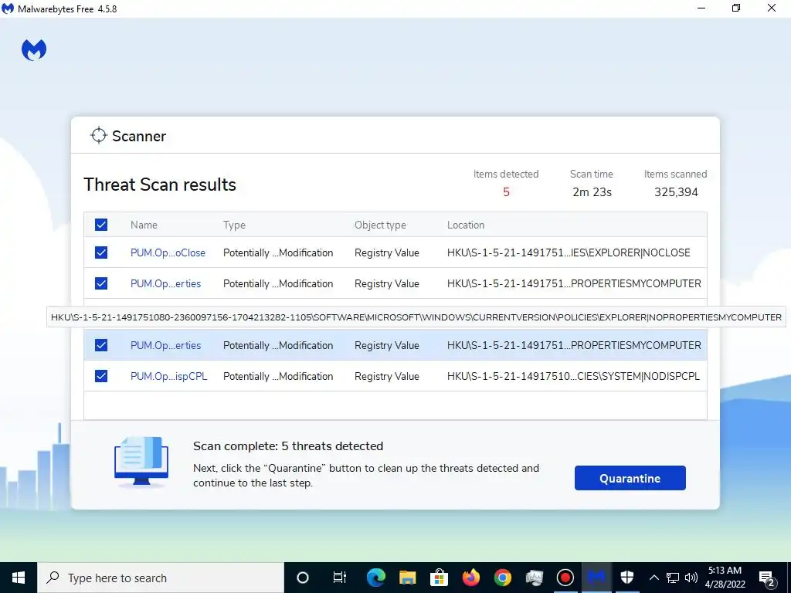Click the Items scanned value 325,394
791x593 pixels.
coord(676,192)
